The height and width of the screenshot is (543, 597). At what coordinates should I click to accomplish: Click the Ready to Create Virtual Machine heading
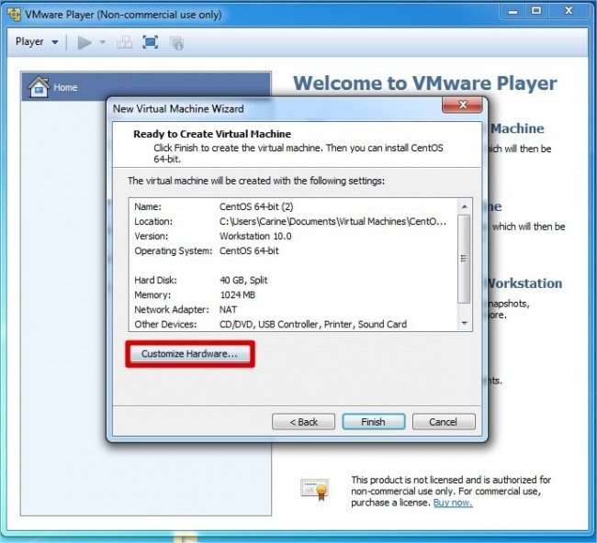(x=212, y=134)
